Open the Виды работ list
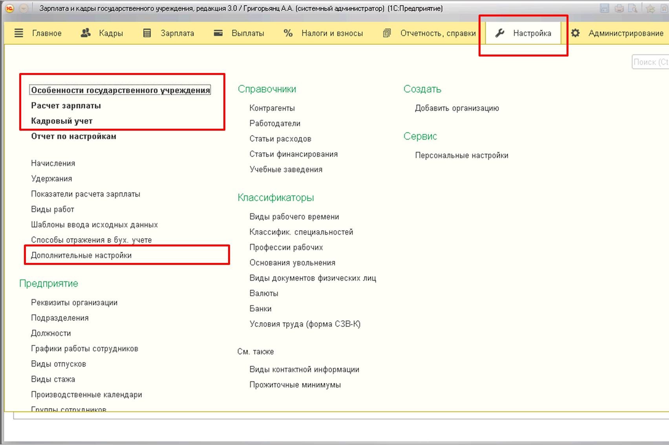The height and width of the screenshot is (445, 669). click(x=53, y=209)
